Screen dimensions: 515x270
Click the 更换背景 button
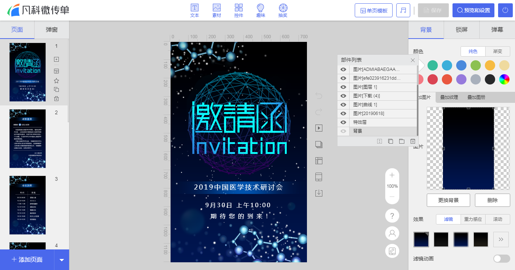pos(448,200)
